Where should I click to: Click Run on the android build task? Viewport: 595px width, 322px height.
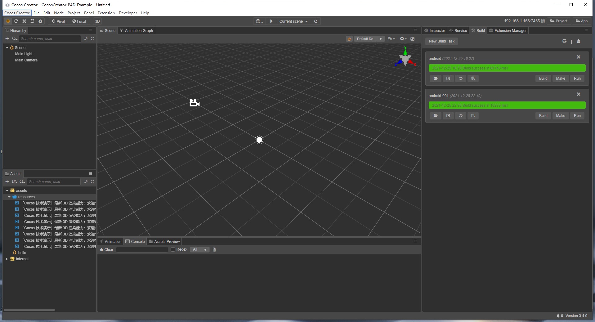(577, 78)
